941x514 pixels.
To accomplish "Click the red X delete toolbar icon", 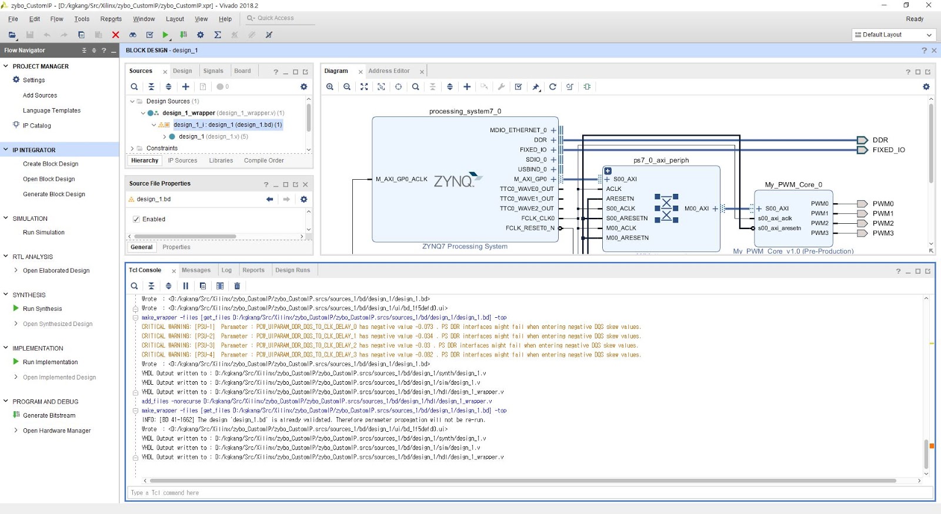I will pos(116,35).
